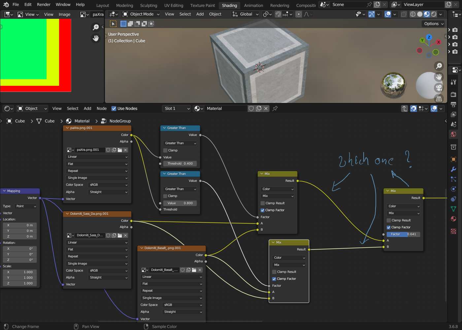
Task: Open Mapping Type Point dropdown
Action: [x=25, y=206]
